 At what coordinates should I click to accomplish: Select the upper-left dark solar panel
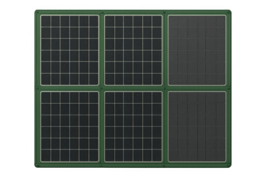pyautogui.click(x=70, y=50)
